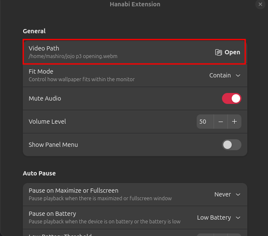Screen dimensions: 268x236
Task: Click the Low Battery Threshold stepper
Action: pos(219,234)
